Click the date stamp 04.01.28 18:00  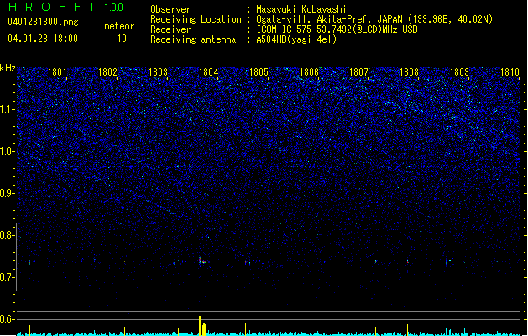pos(43,39)
